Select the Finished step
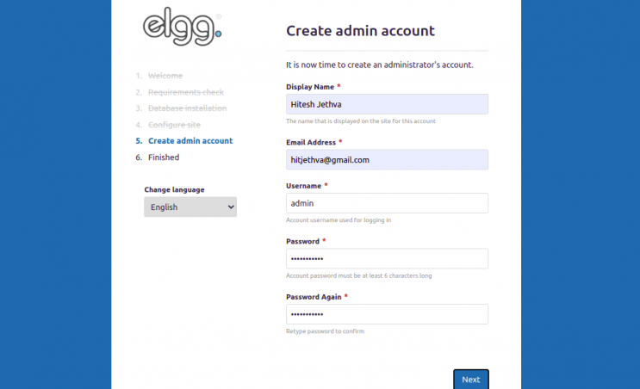The image size is (640, 389). [x=164, y=157]
